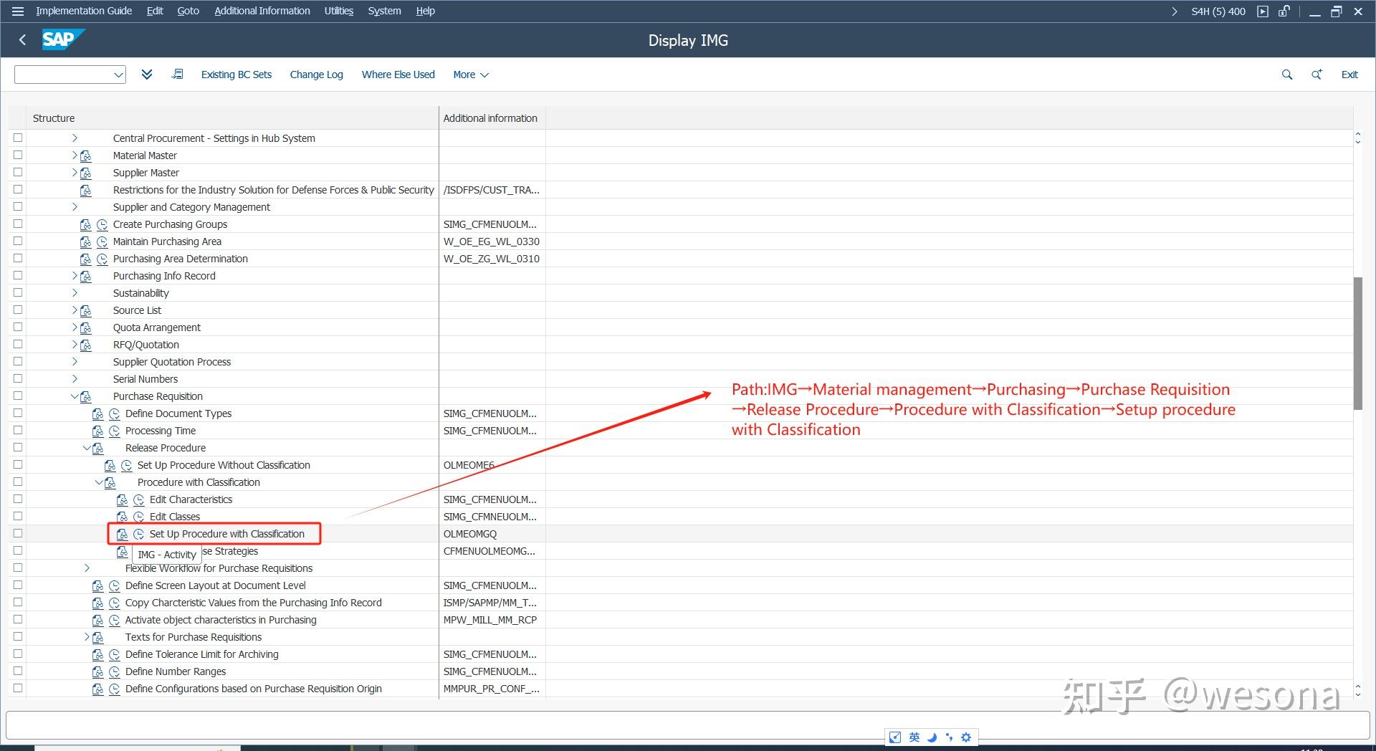The image size is (1376, 751).
Task: Click the 英 language indicator in the input bar
Action: tap(914, 737)
